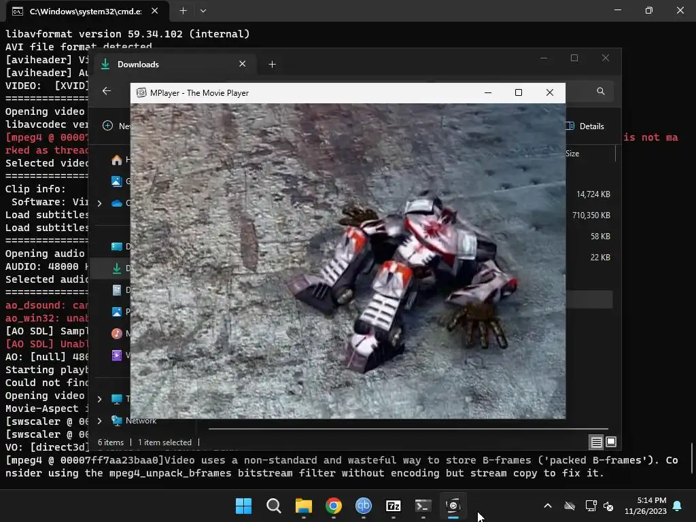Click the terminal vertical scrollbar thumb

[x=691, y=458]
